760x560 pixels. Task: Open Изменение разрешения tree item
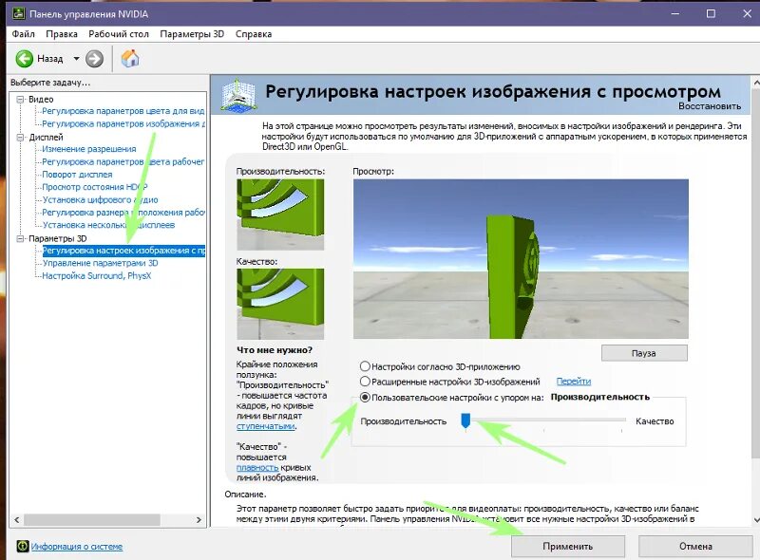pos(89,149)
